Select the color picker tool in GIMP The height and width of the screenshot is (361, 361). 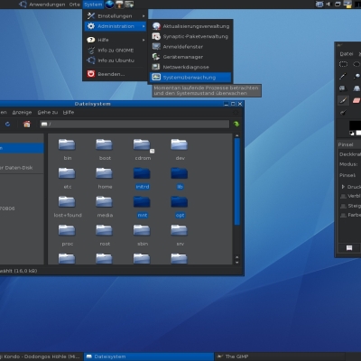point(343,76)
